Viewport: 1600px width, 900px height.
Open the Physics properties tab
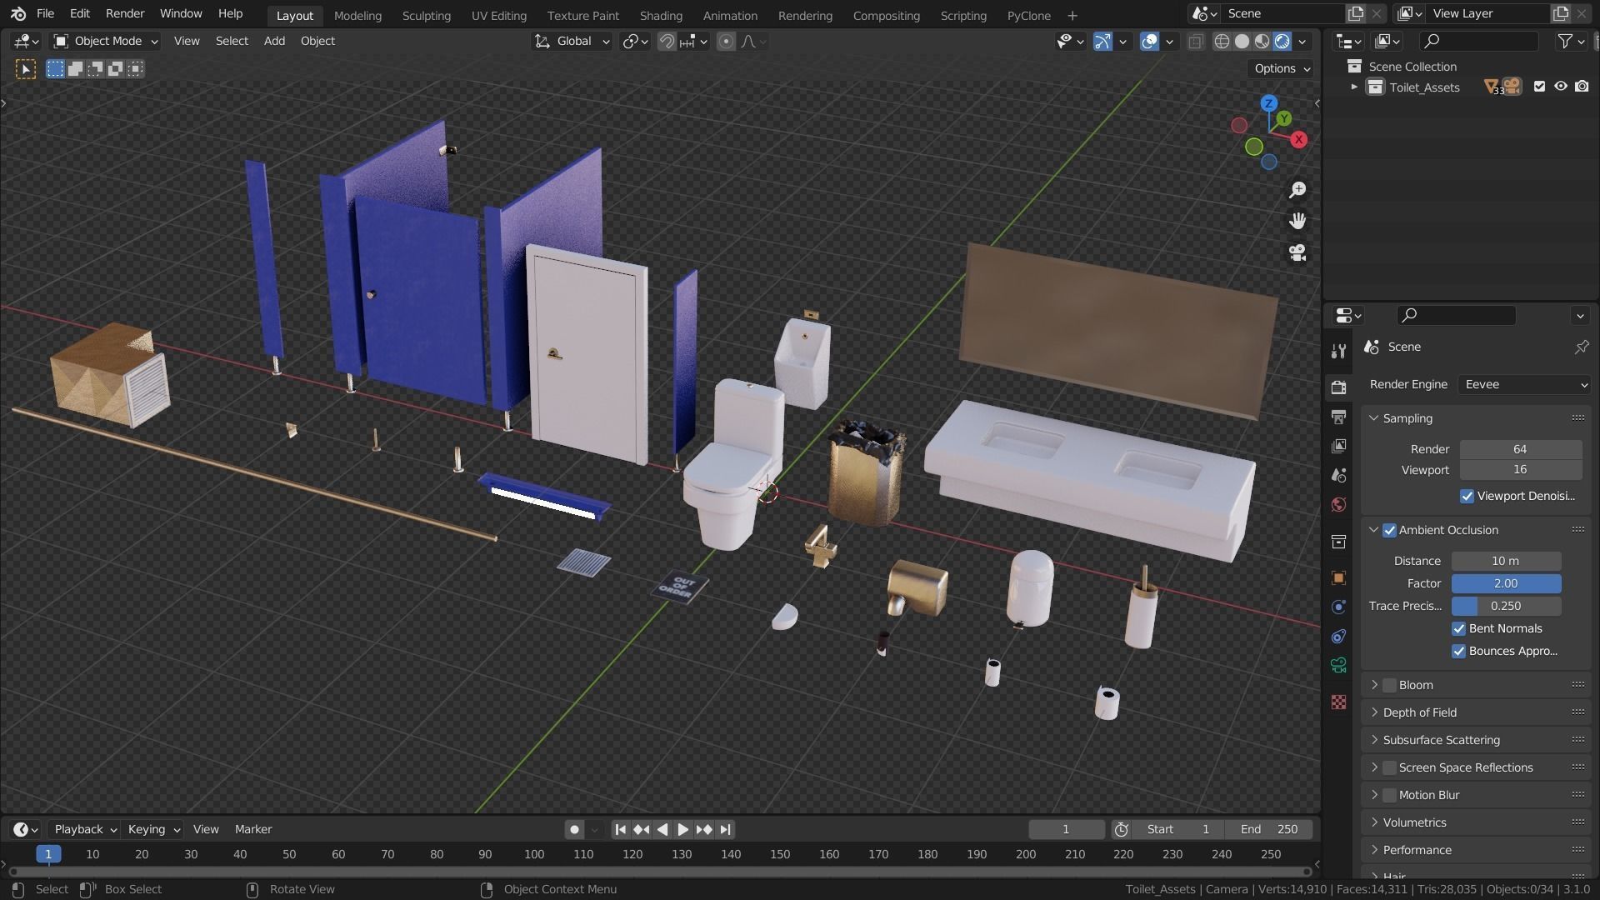[1338, 607]
